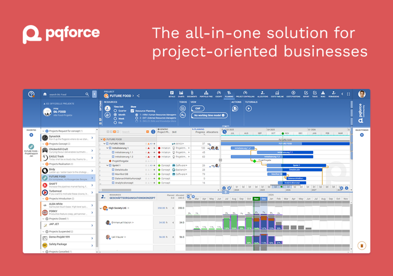The width and height of the screenshot is (393, 276).
Task: Open the Permissions settings
Action: 334,93
